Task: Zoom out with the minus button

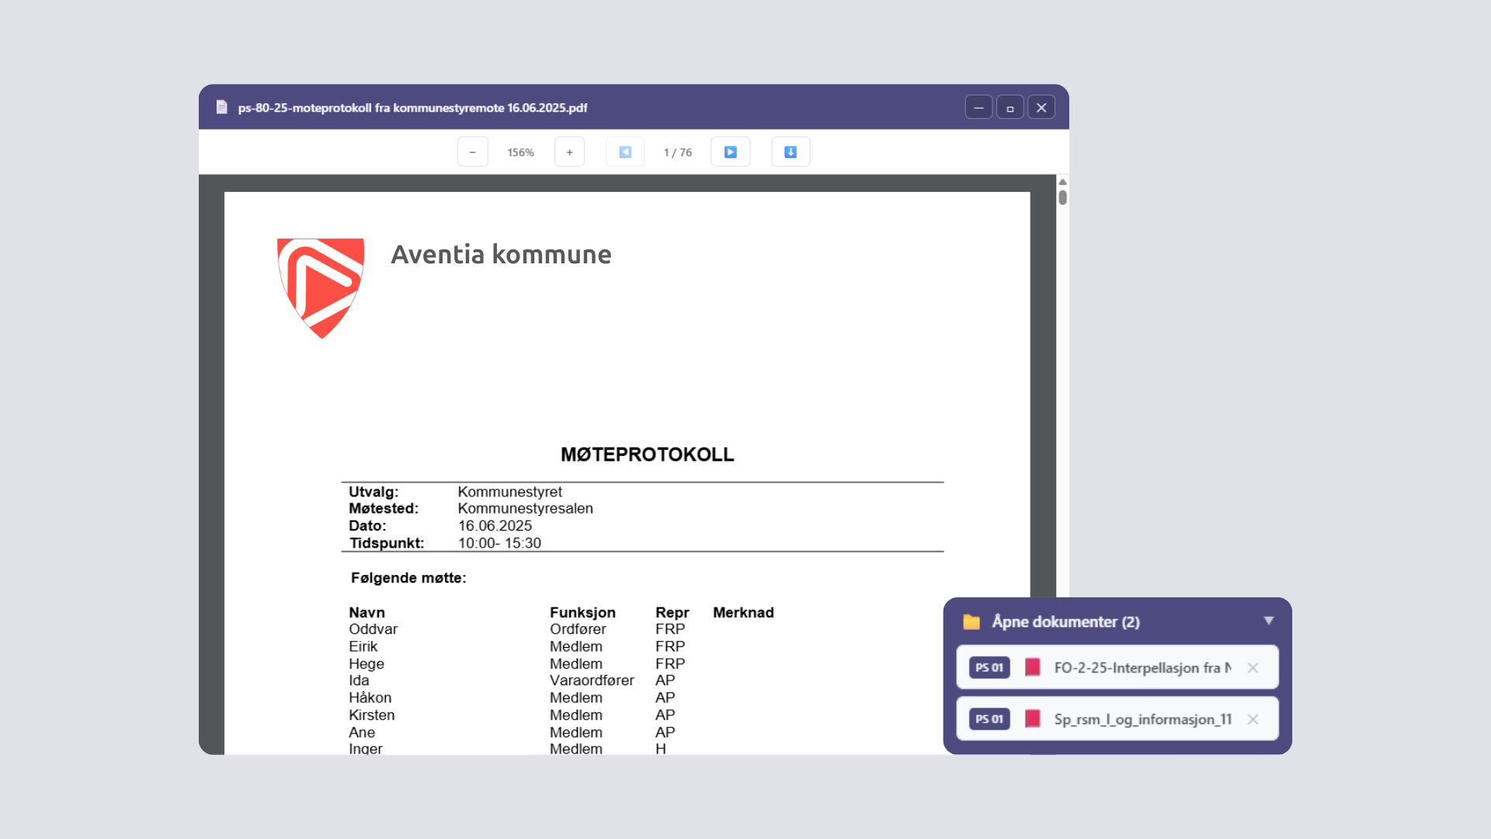Action: 472,152
